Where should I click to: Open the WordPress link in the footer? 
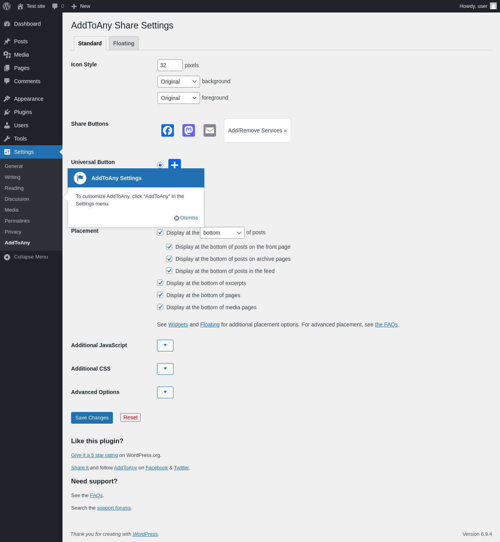point(145,534)
